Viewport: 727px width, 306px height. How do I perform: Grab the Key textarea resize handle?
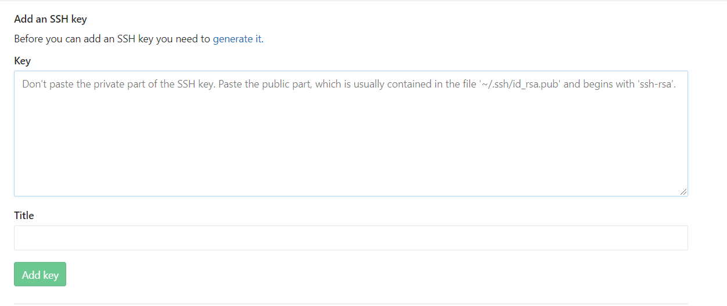click(x=683, y=192)
